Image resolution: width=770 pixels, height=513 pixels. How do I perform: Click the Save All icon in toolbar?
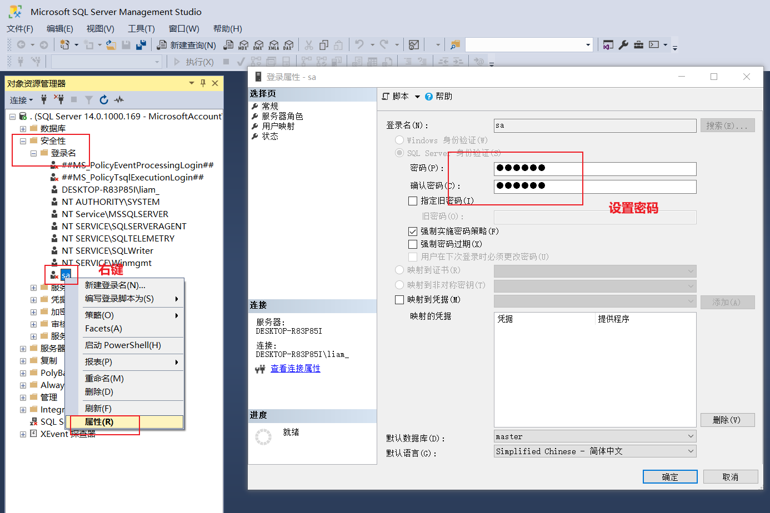click(141, 45)
